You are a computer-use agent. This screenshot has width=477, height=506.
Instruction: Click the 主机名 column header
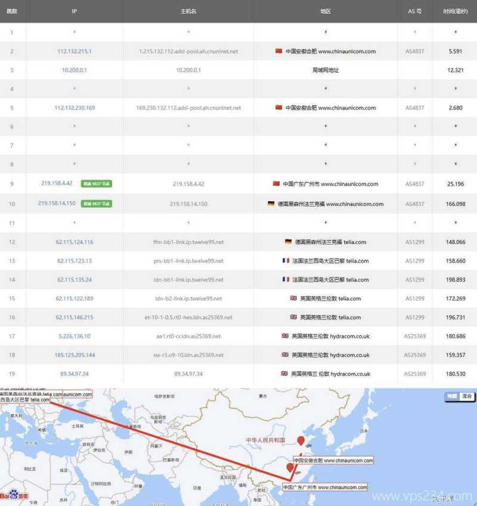coord(188,11)
